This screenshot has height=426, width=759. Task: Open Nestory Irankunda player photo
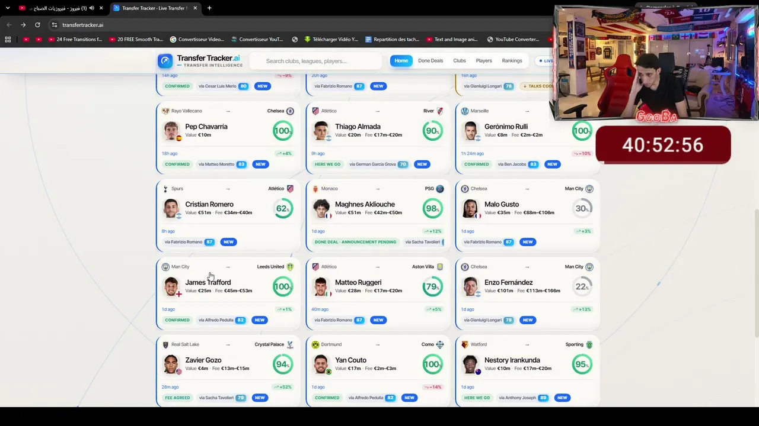point(471,364)
